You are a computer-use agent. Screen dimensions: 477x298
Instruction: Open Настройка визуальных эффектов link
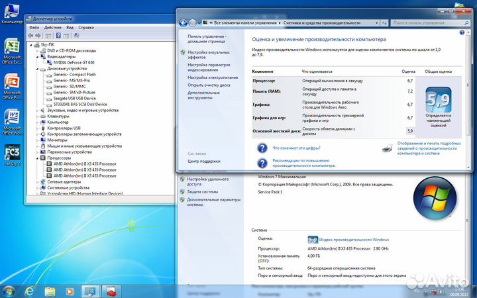209,54
